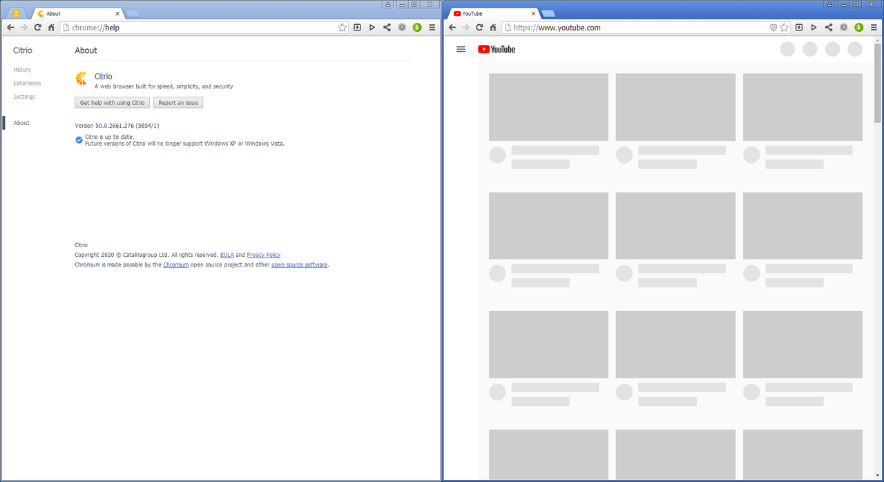The image size is (884, 482).
Task: Click green dollar icon in YouTube window
Action: click(859, 28)
